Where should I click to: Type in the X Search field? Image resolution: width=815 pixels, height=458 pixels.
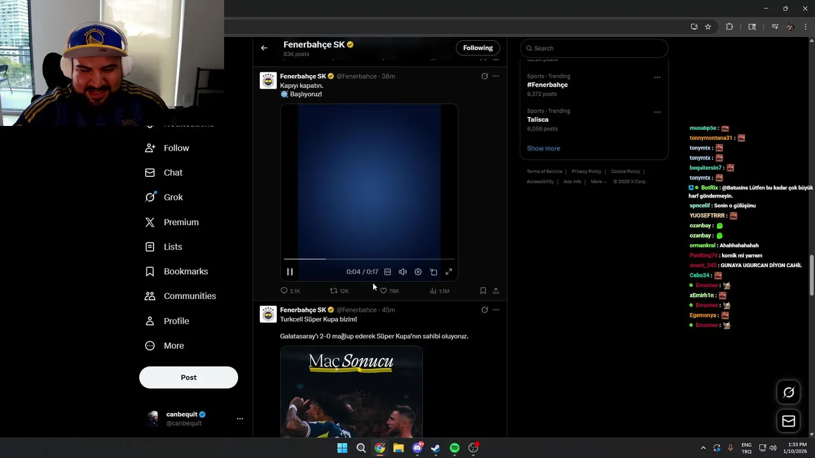tap(594, 48)
